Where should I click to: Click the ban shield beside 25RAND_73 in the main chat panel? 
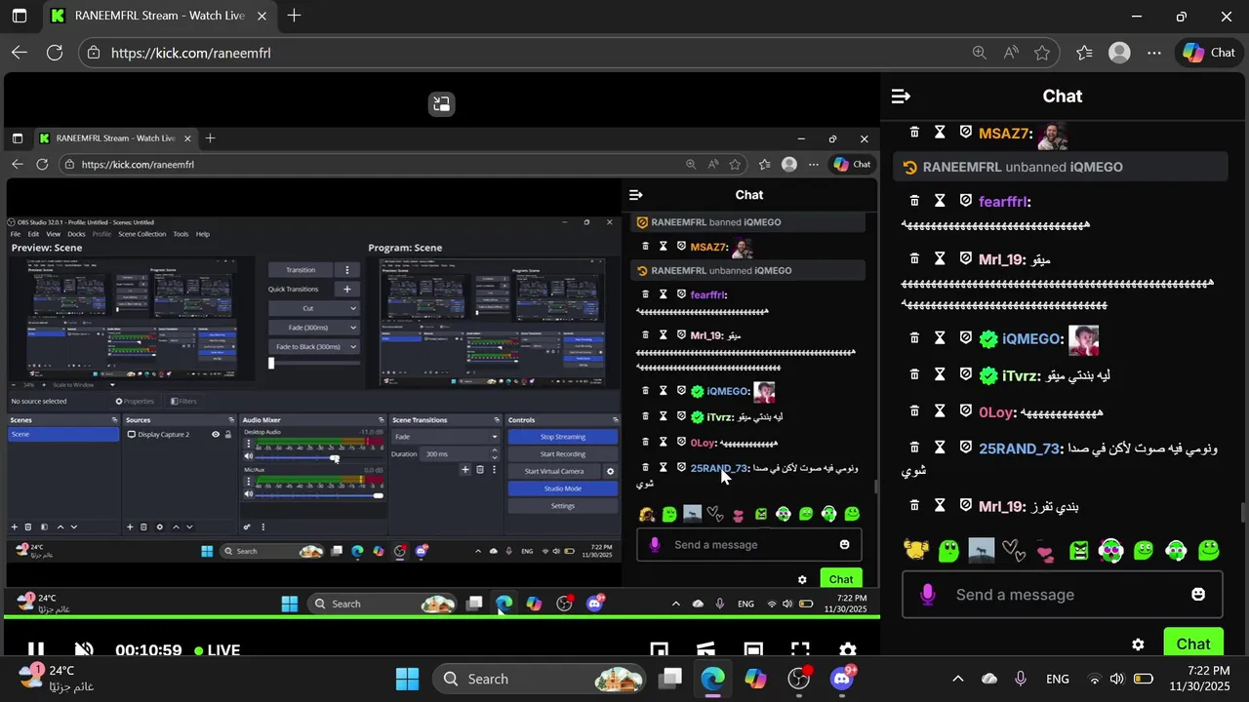(965, 448)
